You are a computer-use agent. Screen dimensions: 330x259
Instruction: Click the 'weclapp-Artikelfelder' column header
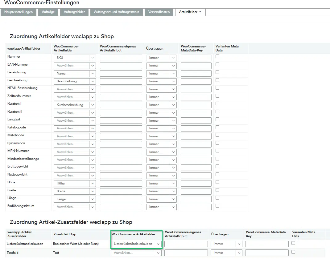24,49
